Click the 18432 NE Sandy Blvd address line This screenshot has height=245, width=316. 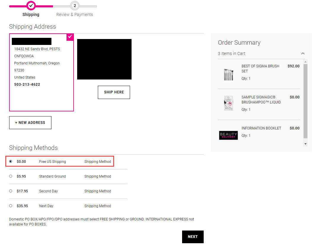coord(37,49)
